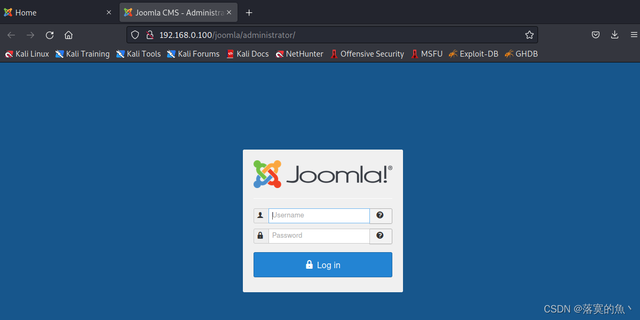Open the browser home page
The width and height of the screenshot is (640, 320).
tap(68, 35)
